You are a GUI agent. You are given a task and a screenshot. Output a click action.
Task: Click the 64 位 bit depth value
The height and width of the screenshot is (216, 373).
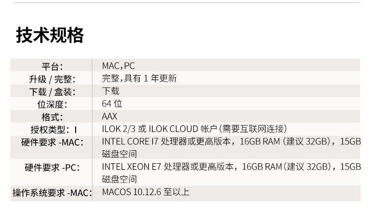coord(112,104)
